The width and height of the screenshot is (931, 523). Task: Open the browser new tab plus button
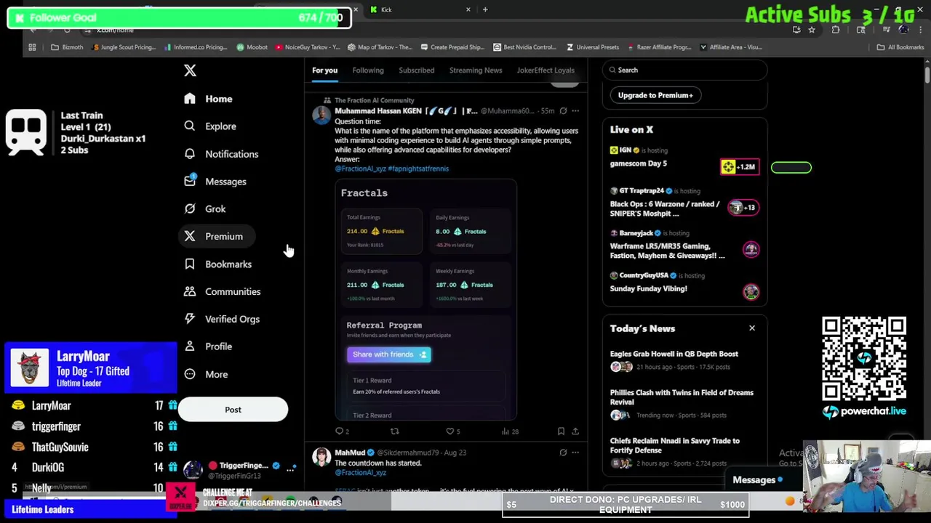coord(485,9)
